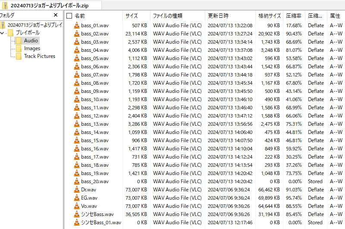Sort by サイズ column header
Image resolution: width=345 pixels, height=229 pixels.
coord(132,16)
